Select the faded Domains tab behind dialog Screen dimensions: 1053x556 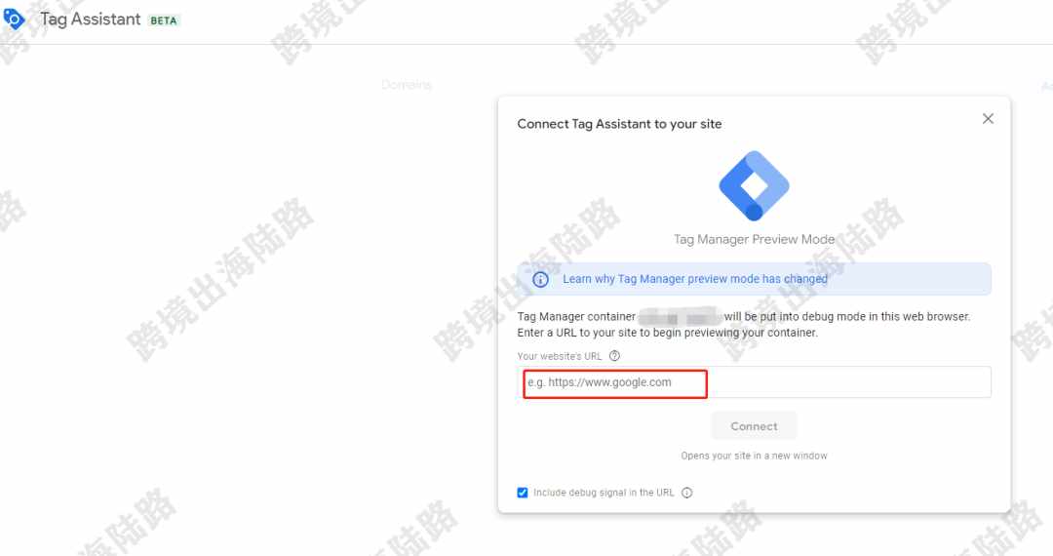[x=407, y=85]
